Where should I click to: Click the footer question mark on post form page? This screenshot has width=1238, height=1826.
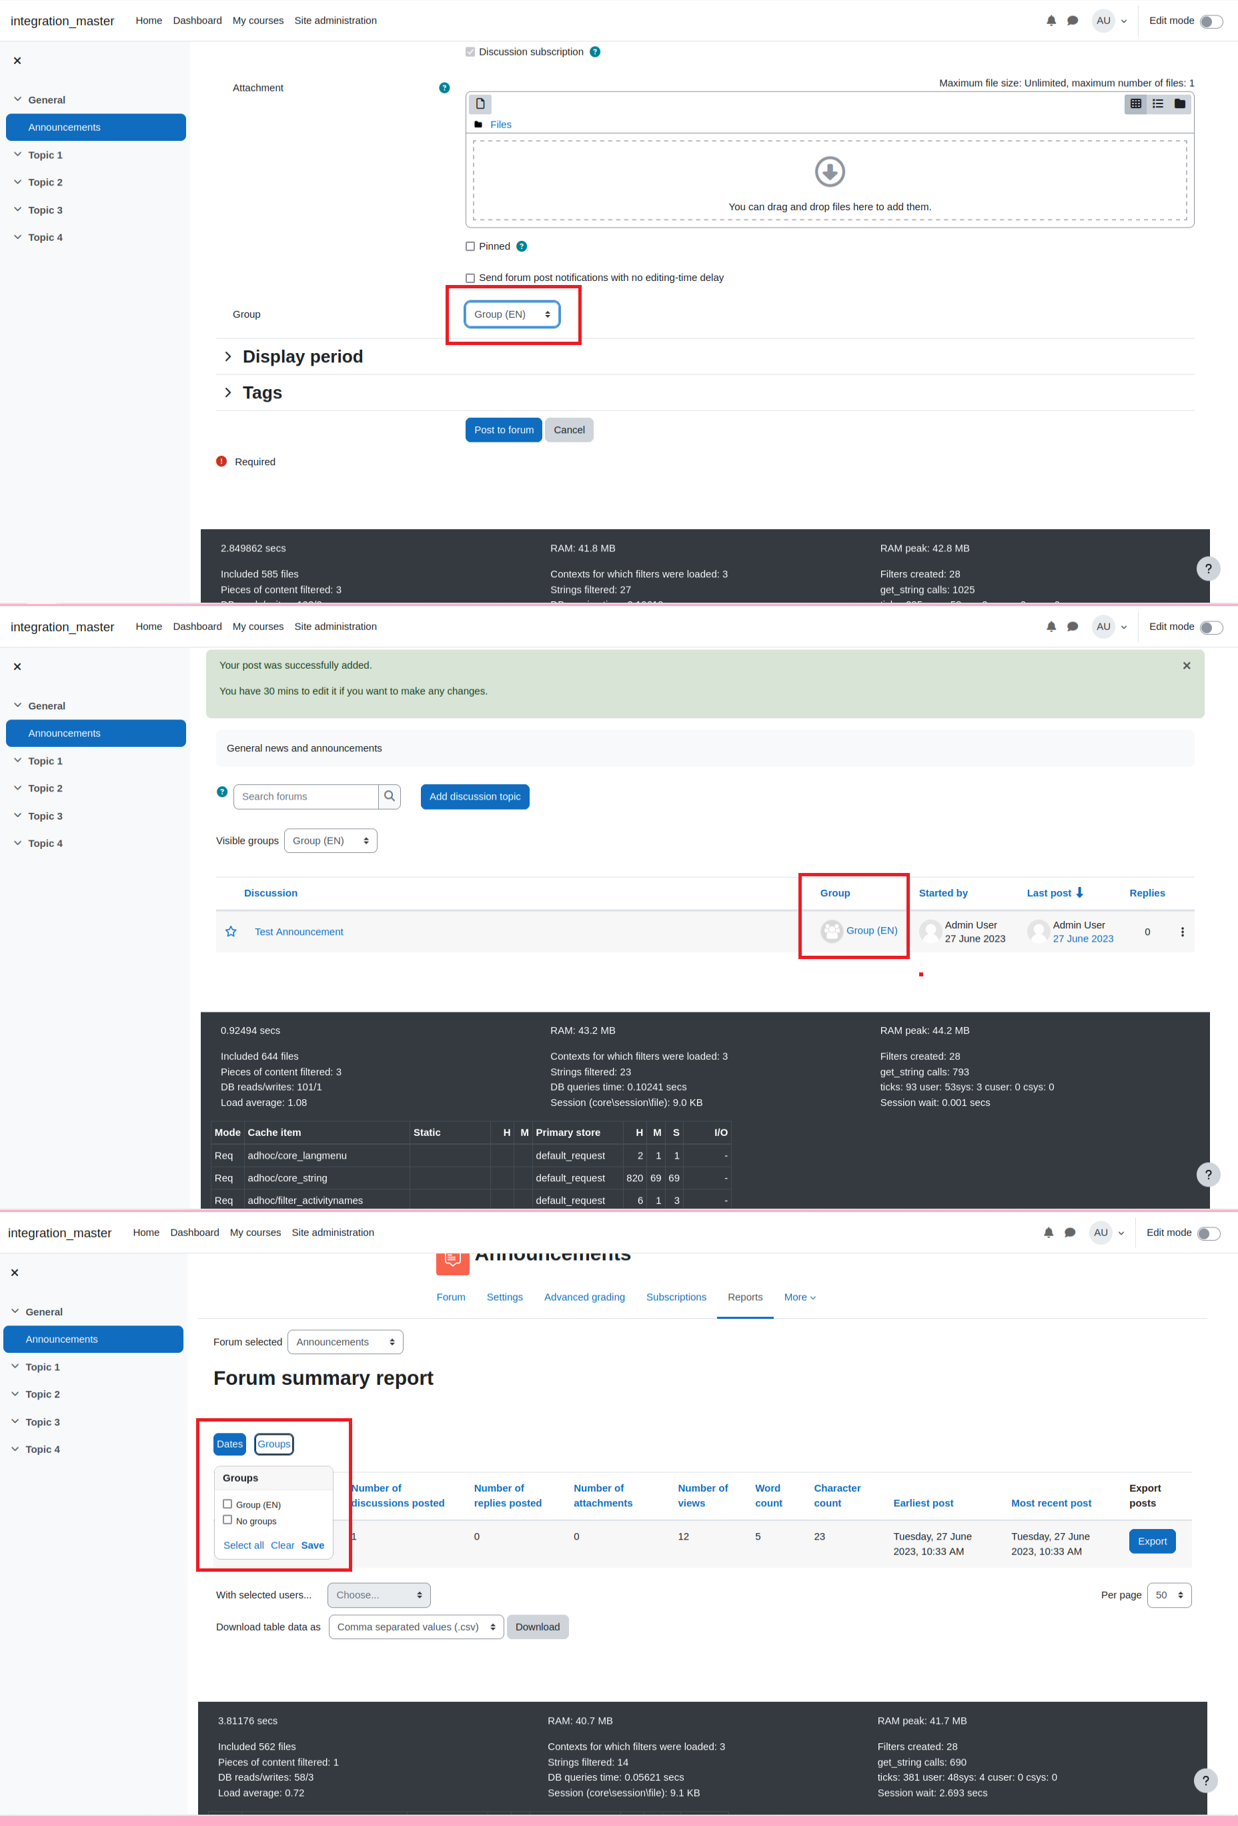click(x=1208, y=569)
